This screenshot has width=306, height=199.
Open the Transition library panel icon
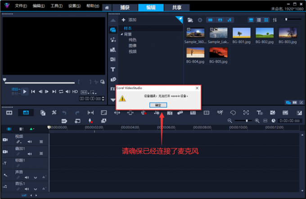(113, 59)
